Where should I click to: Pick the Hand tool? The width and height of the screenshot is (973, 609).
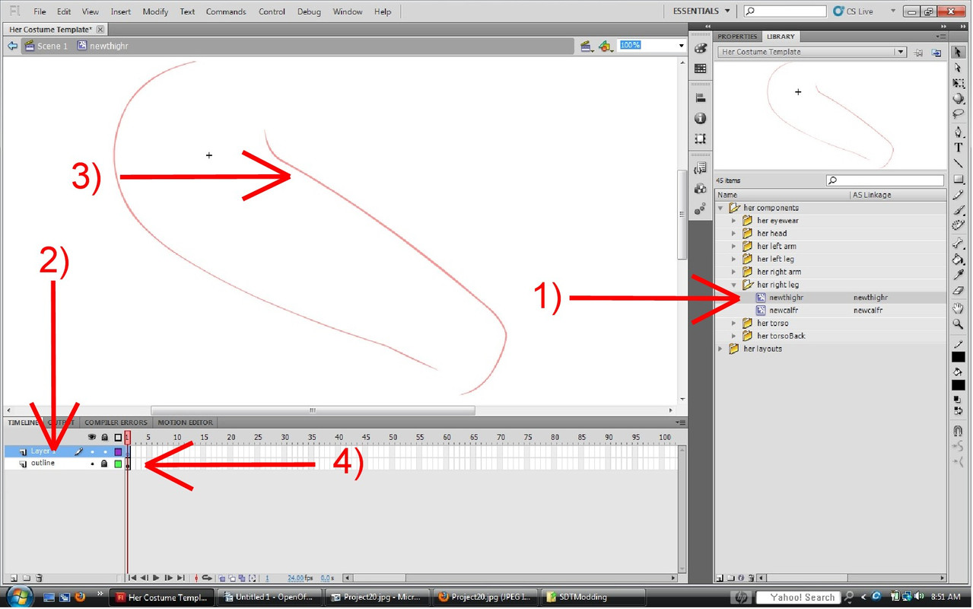pos(959,308)
